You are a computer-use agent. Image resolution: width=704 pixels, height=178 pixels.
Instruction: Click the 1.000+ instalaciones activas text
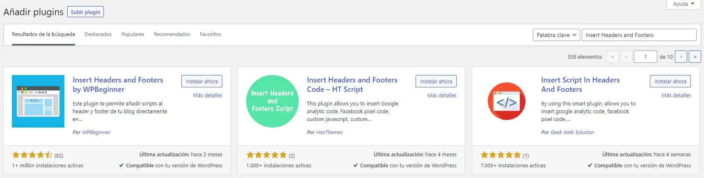pyautogui.click(x=279, y=166)
